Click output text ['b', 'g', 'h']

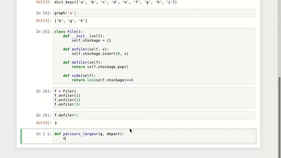[71, 21]
